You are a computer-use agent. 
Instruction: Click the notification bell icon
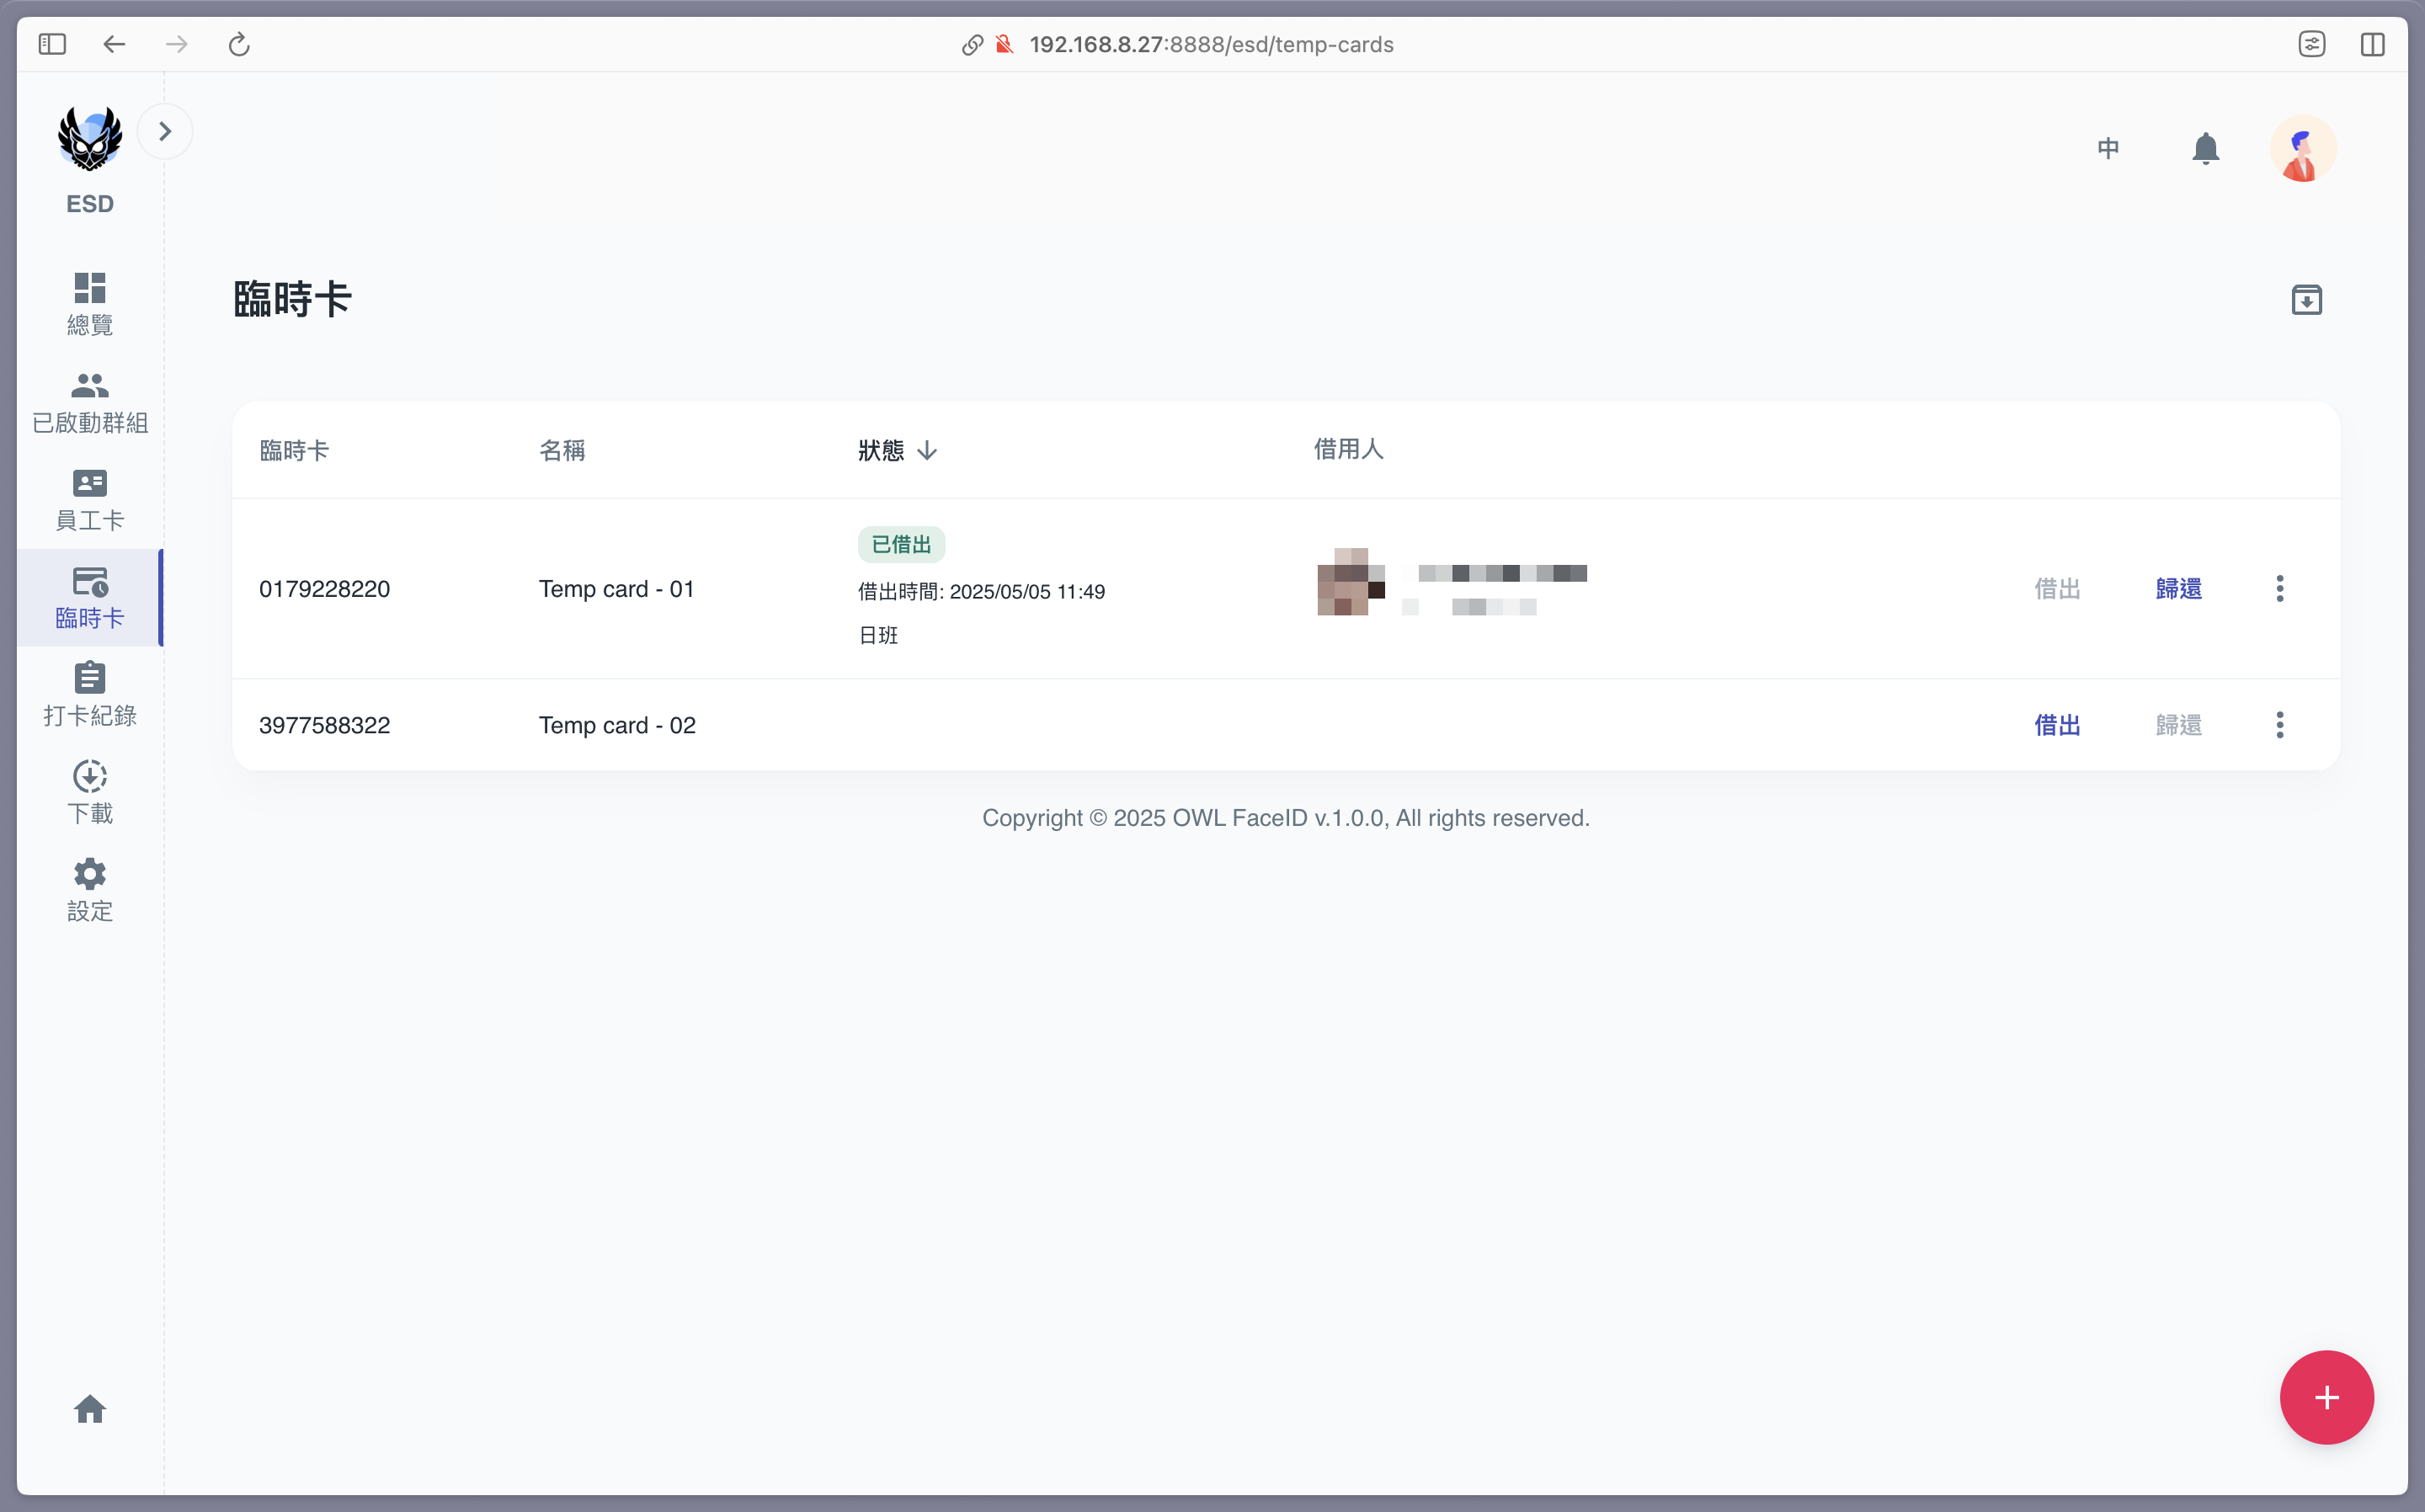tap(2205, 148)
